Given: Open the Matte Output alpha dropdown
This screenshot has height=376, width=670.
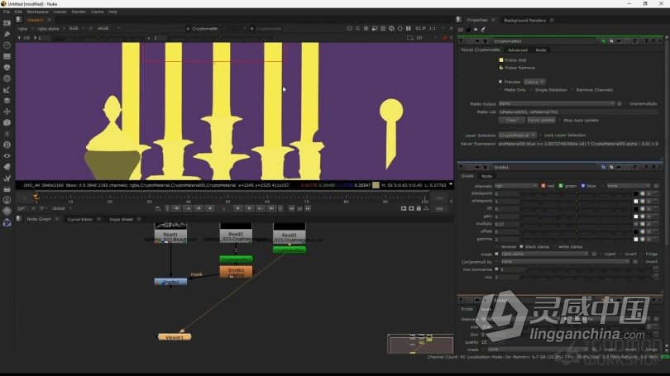Looking at the screenshot, I should click(557, 103).
